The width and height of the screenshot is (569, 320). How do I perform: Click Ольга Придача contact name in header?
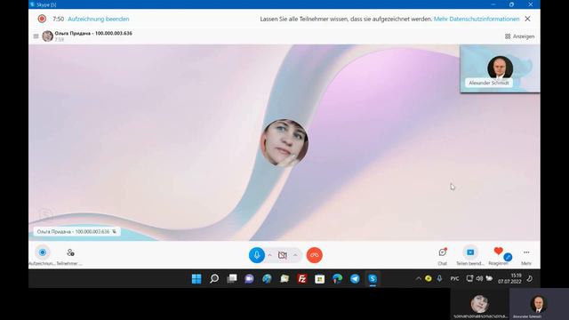pos(93,33)
